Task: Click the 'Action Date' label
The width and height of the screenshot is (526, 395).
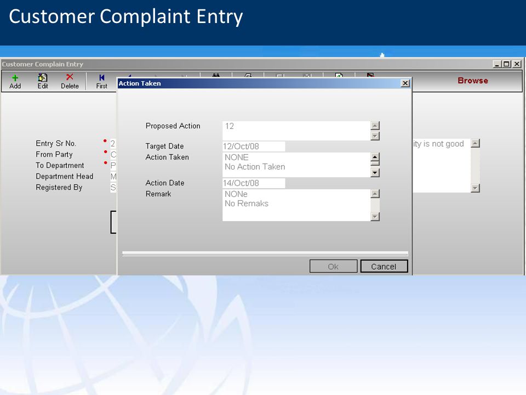Action: pyautogui.click(x=165, y=183)
